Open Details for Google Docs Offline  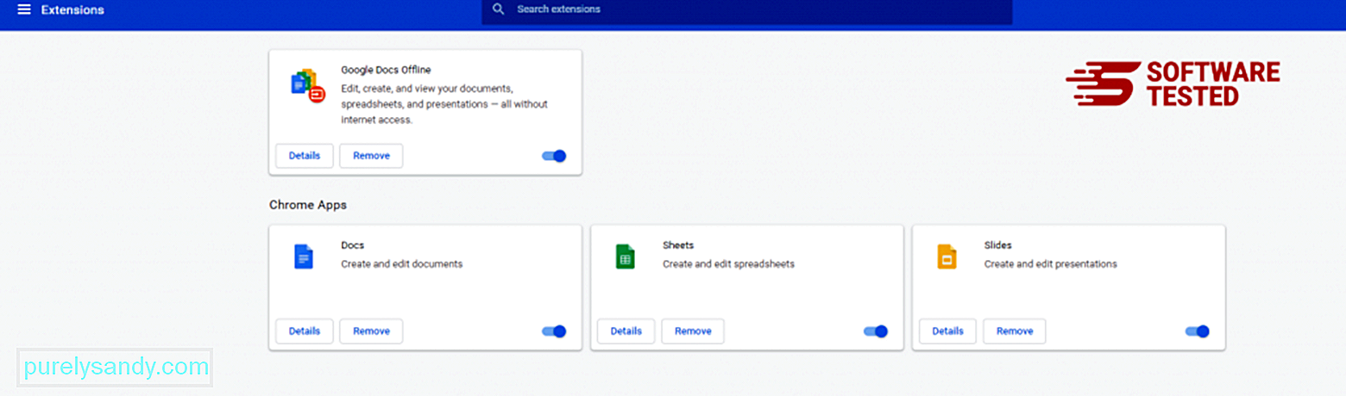point(305,156)
